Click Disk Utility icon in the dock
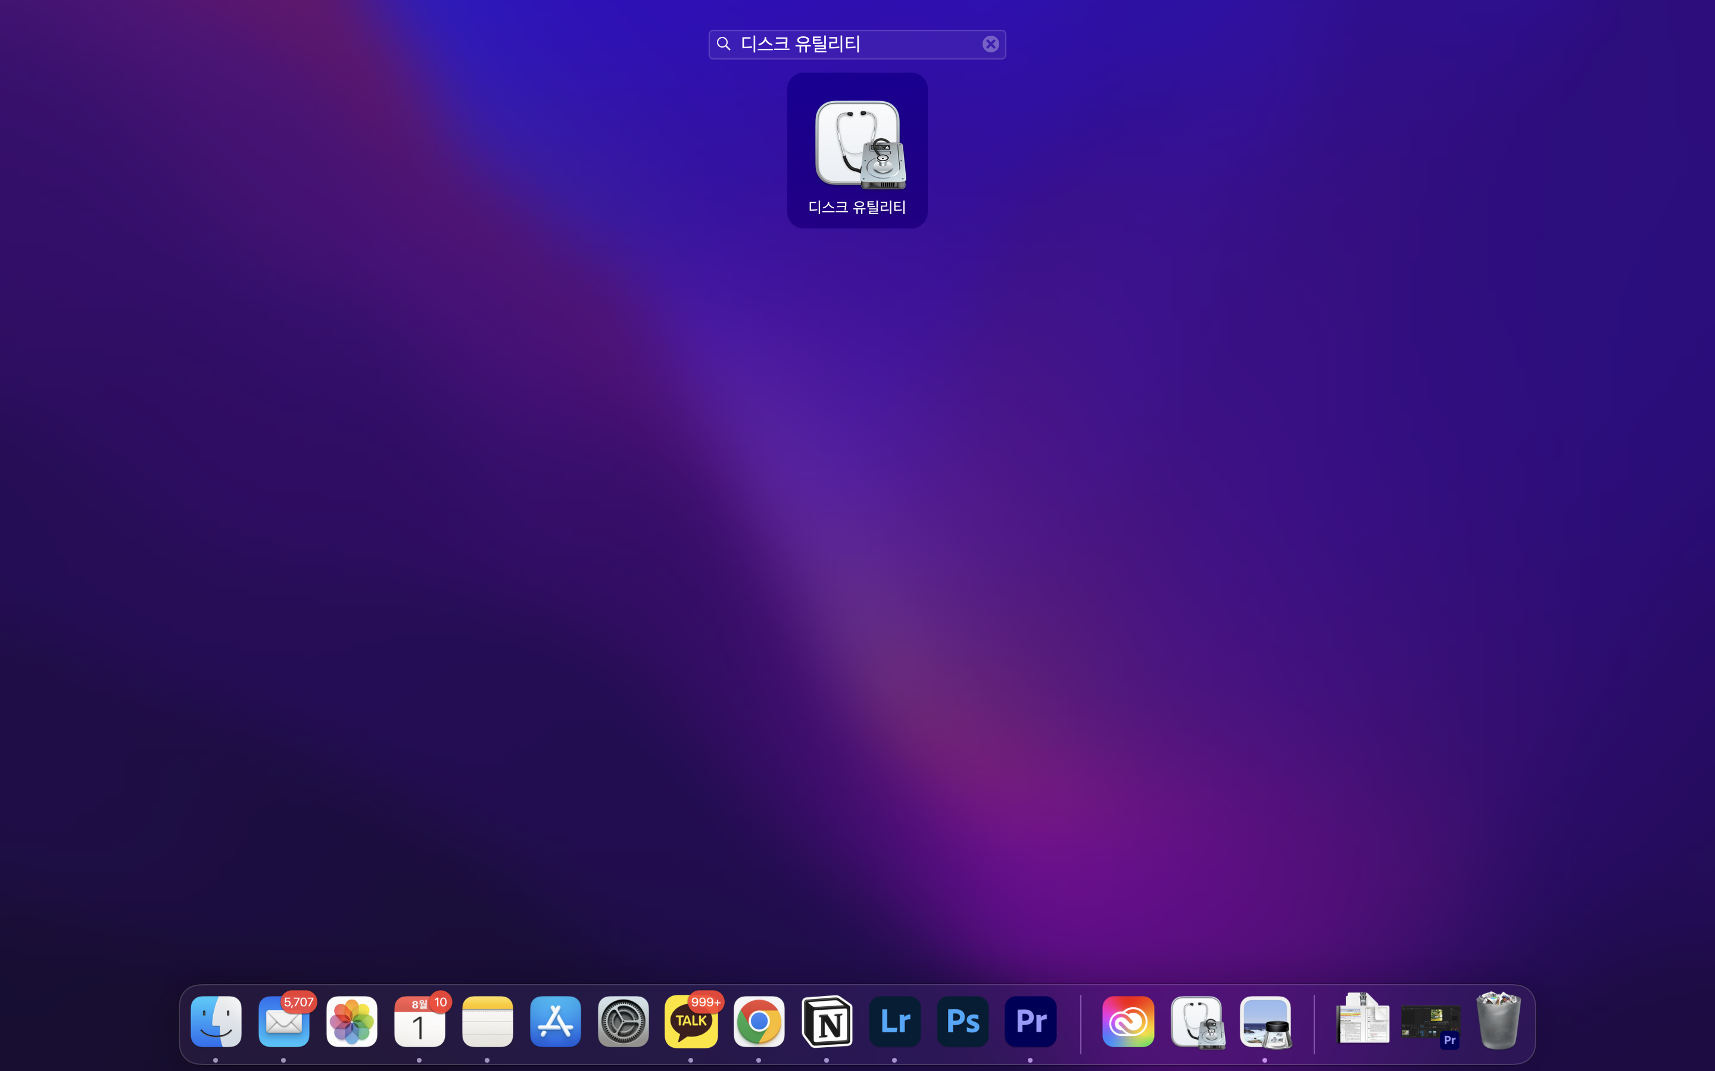 coord(1197,1022)
